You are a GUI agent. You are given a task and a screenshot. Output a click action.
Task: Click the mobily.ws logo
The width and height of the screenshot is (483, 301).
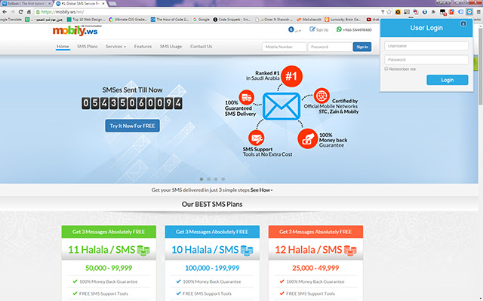click(x=76, y=30)
